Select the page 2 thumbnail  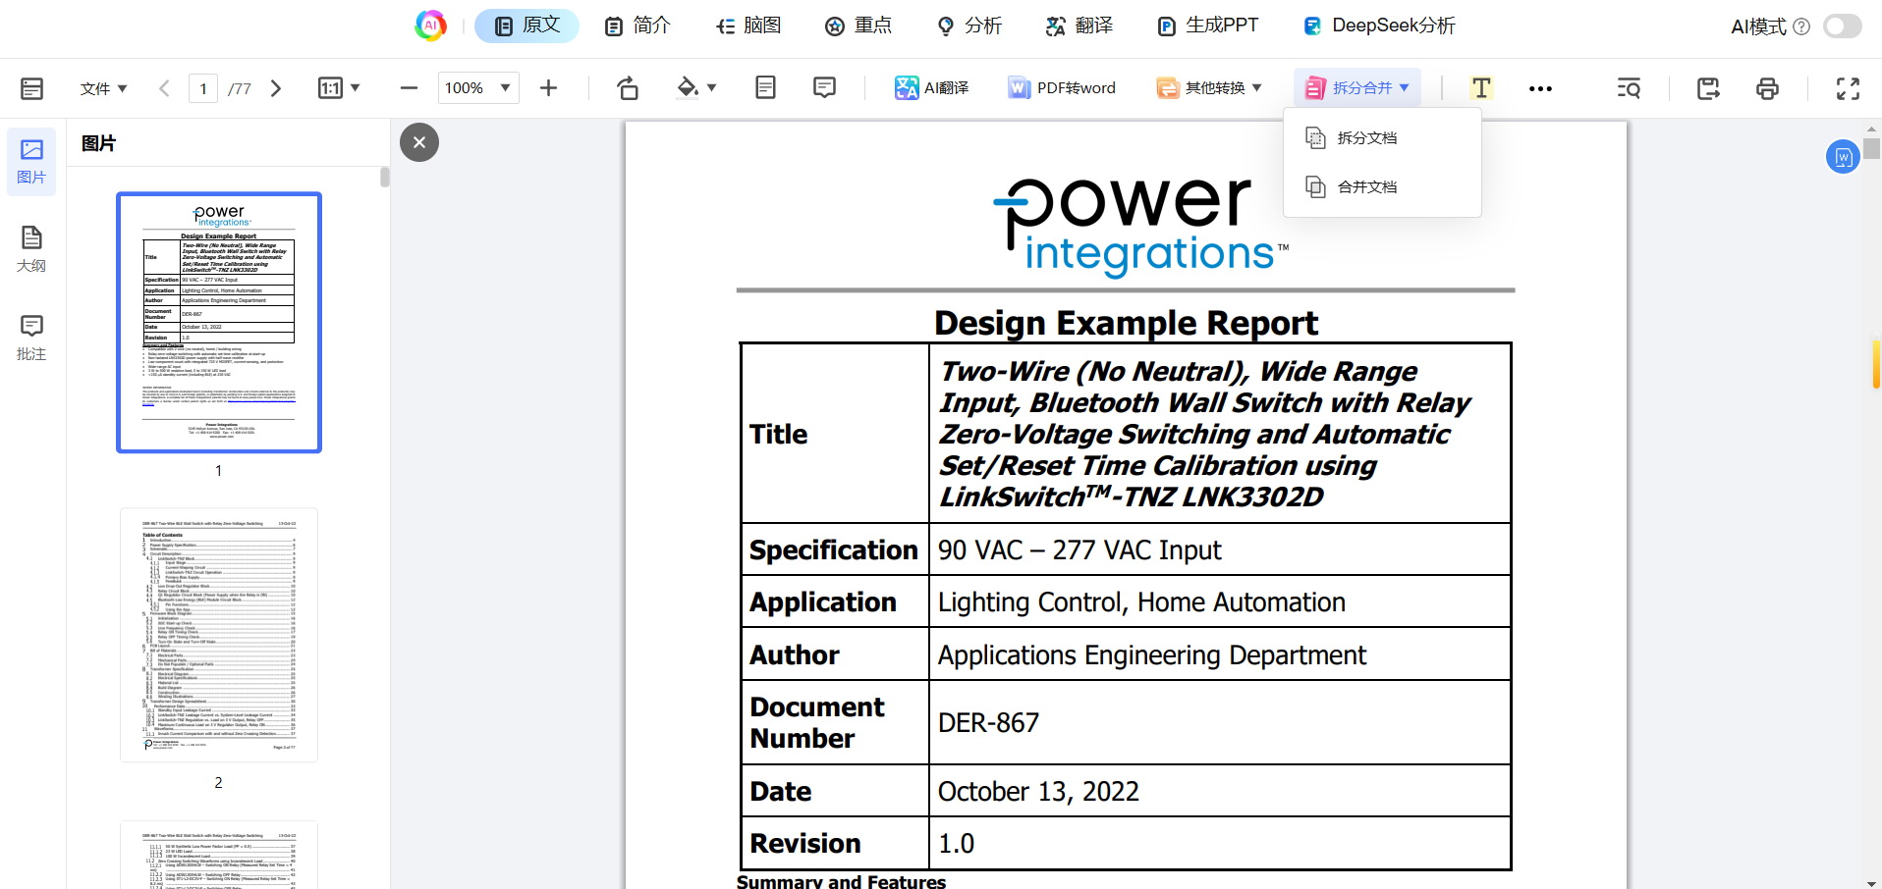[219, 635]
